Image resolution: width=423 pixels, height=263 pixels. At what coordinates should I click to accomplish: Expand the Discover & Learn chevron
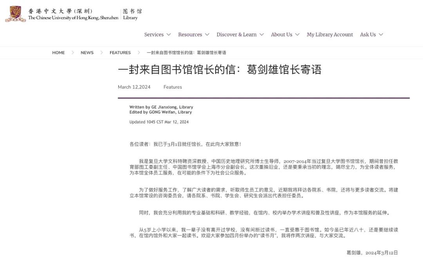(262, 34)
